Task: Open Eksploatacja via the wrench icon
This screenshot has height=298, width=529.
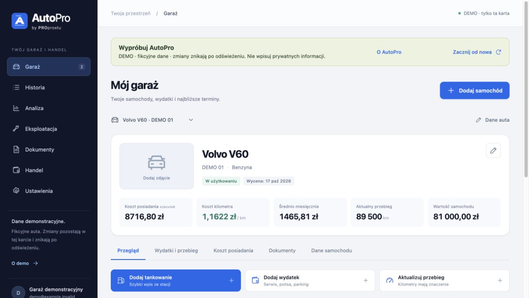Action: 16,129
